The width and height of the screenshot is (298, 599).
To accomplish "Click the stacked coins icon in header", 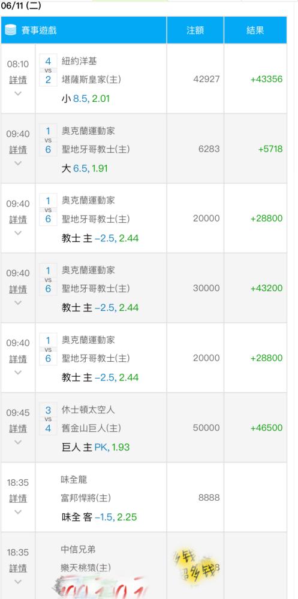I will (11, 30).
